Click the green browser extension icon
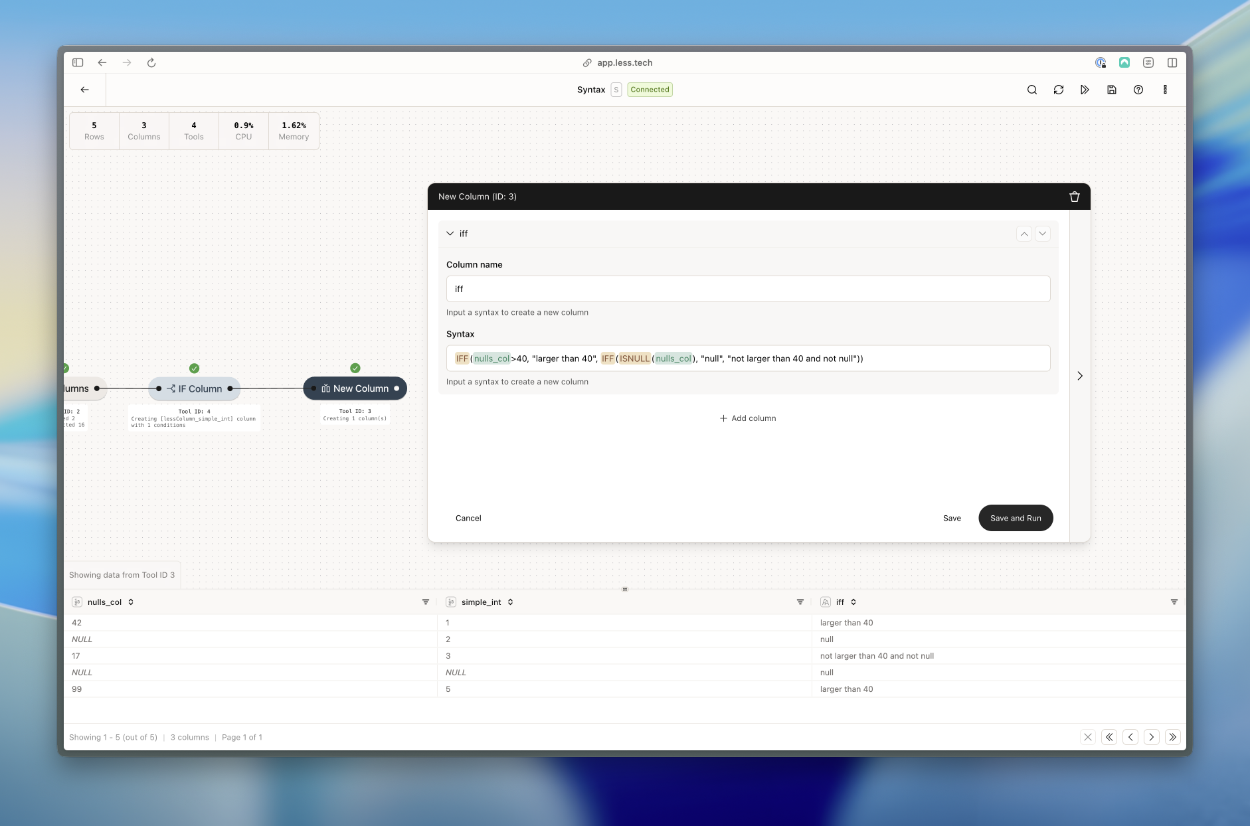The image size is (1250, 826). (x=1124, y=62)
